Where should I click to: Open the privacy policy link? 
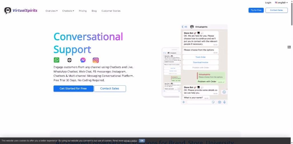(x=130, y=141)
